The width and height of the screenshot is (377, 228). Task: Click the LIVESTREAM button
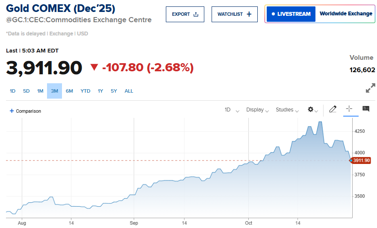click(291, 14)
